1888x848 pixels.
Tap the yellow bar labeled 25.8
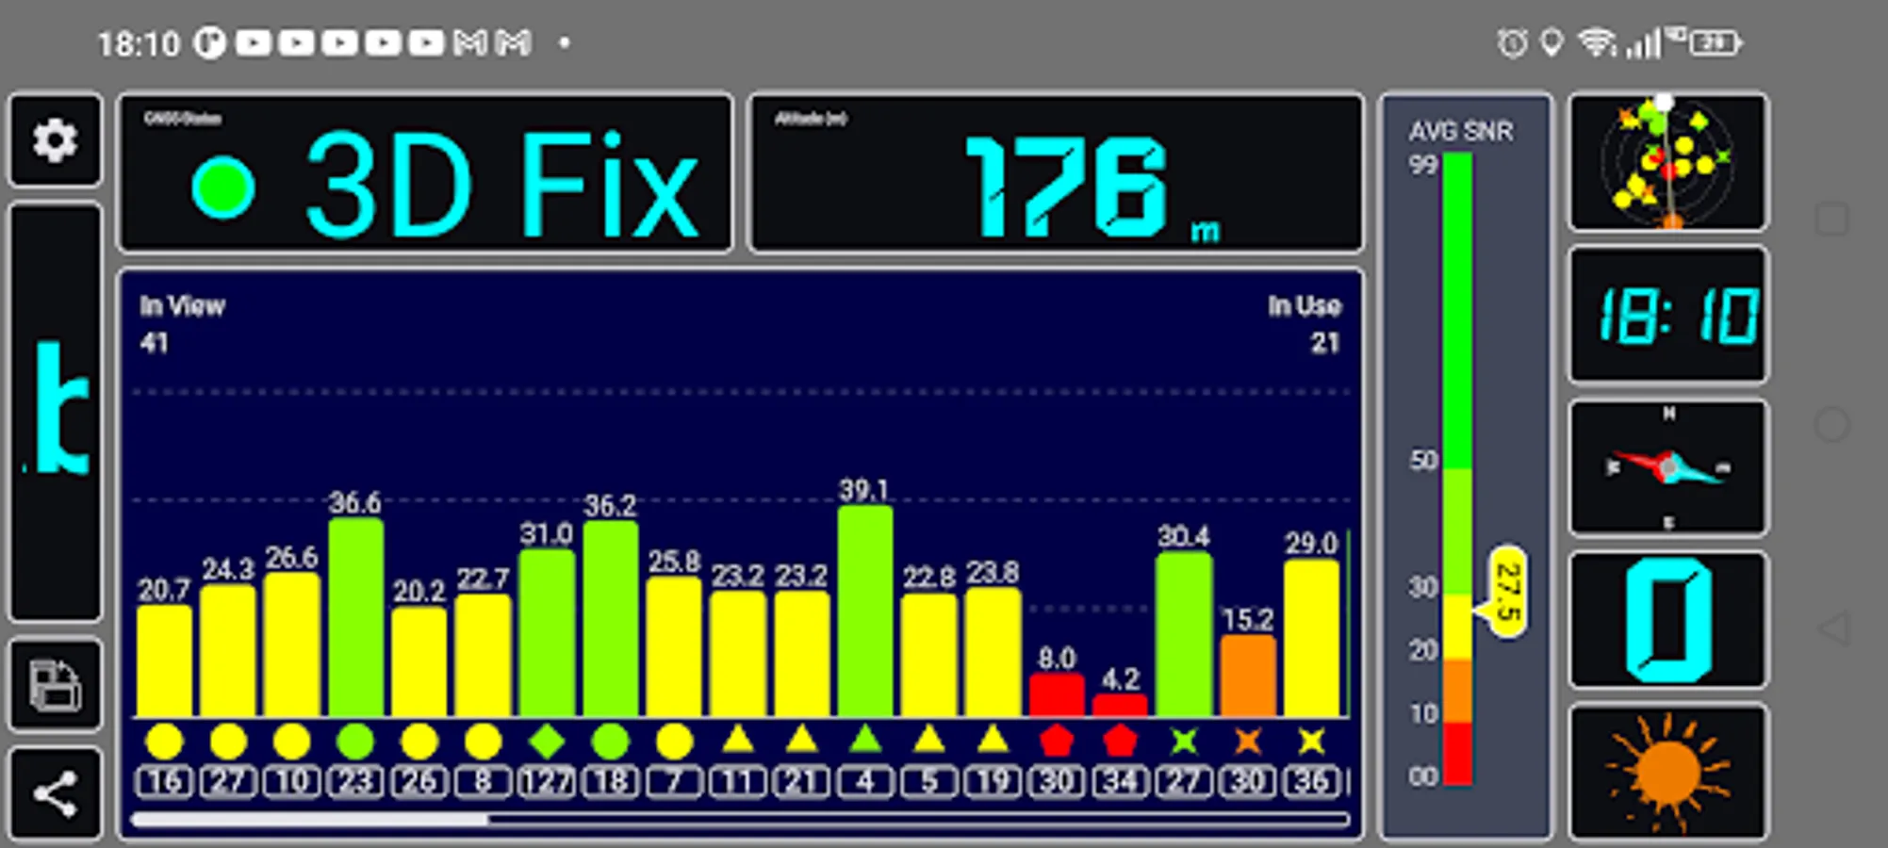[674, 647]
